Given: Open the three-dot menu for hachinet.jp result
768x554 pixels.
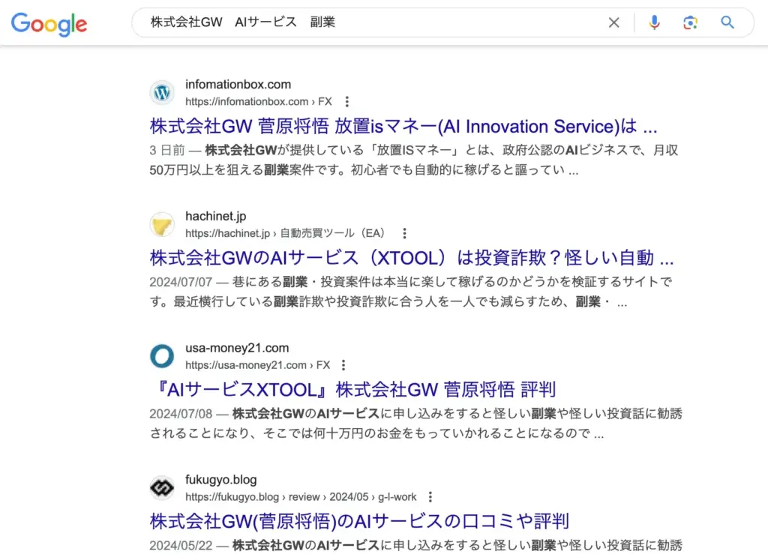Looking at the screenshot, I should 404,233.
